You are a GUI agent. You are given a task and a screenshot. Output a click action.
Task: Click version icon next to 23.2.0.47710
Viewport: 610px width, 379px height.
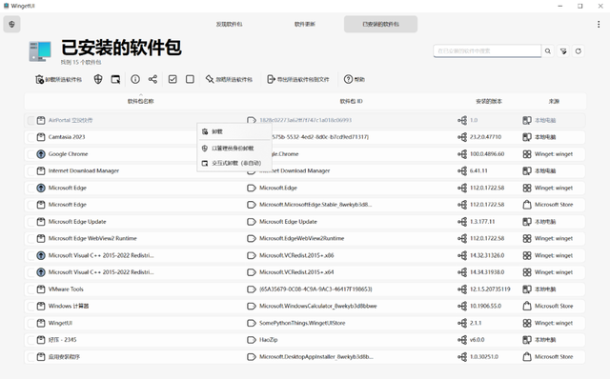click(x=462, y=137)
